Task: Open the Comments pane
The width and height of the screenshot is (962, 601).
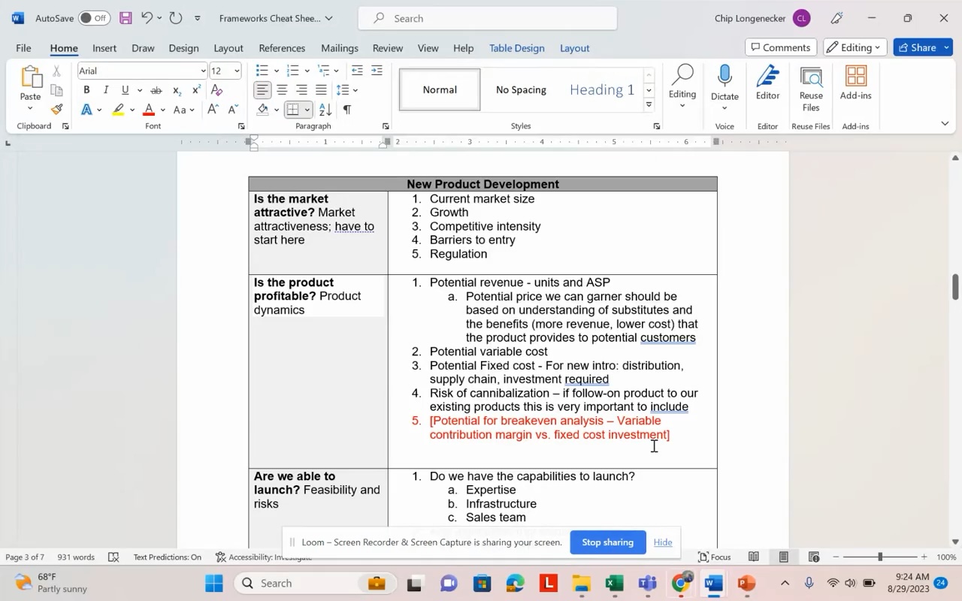Action: (x=782, y=47)
